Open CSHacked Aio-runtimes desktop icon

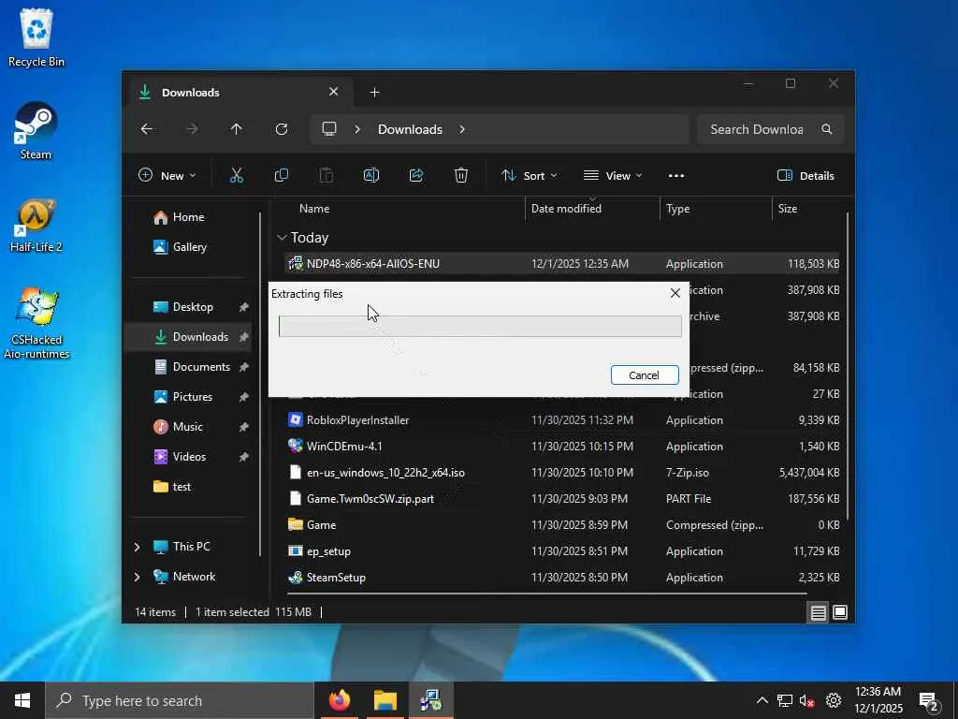(36, 323)
